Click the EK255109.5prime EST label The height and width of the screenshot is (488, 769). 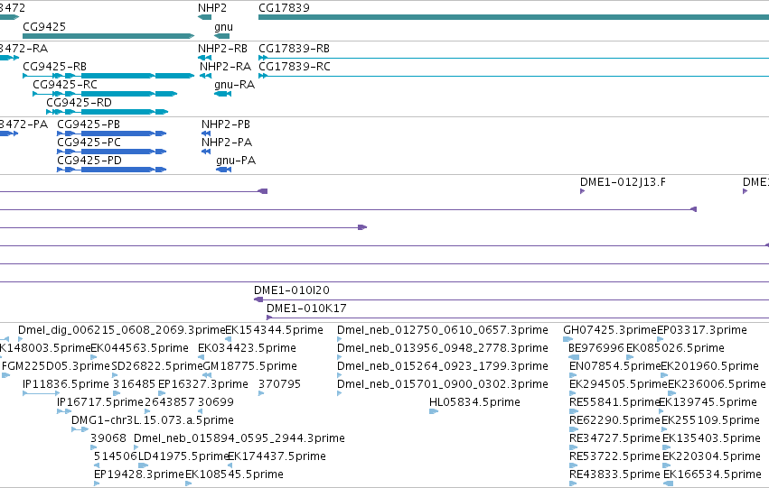pos(710,420)
